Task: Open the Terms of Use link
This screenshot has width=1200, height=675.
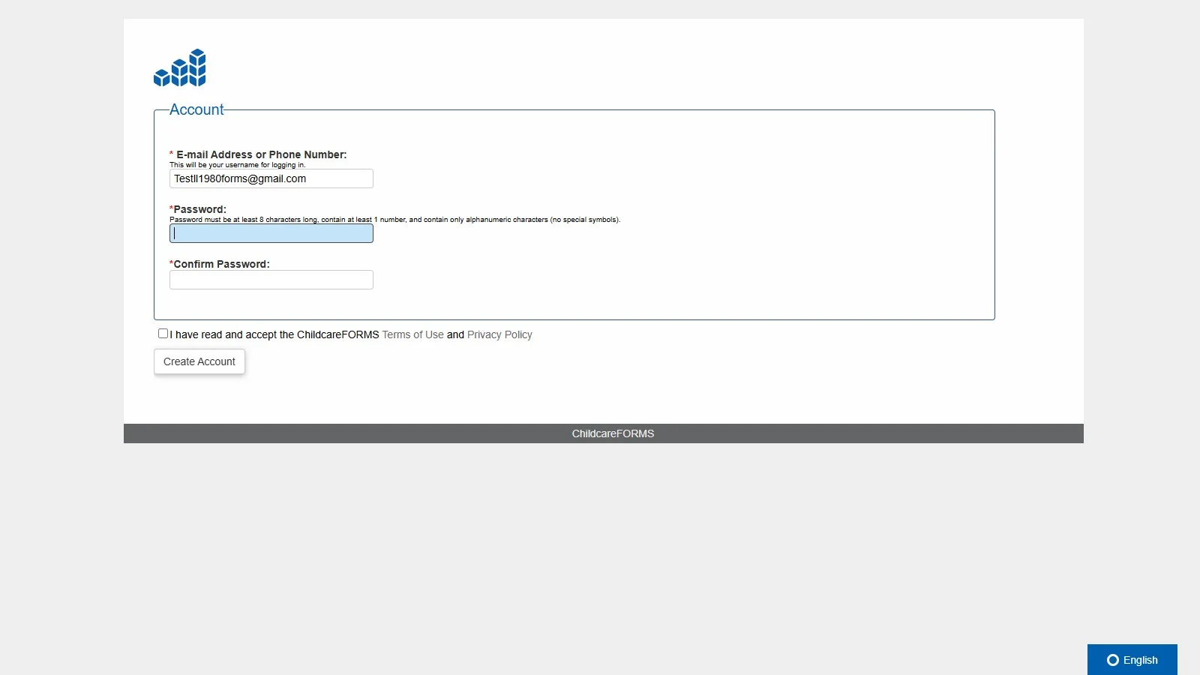Action: [413, 334]
